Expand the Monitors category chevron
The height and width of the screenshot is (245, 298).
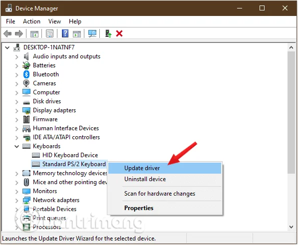[x=17, y=192]
